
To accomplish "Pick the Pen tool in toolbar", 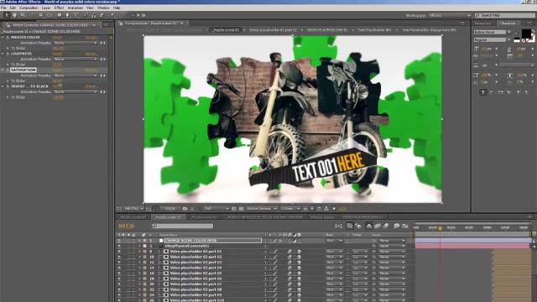I will point(67,15).
